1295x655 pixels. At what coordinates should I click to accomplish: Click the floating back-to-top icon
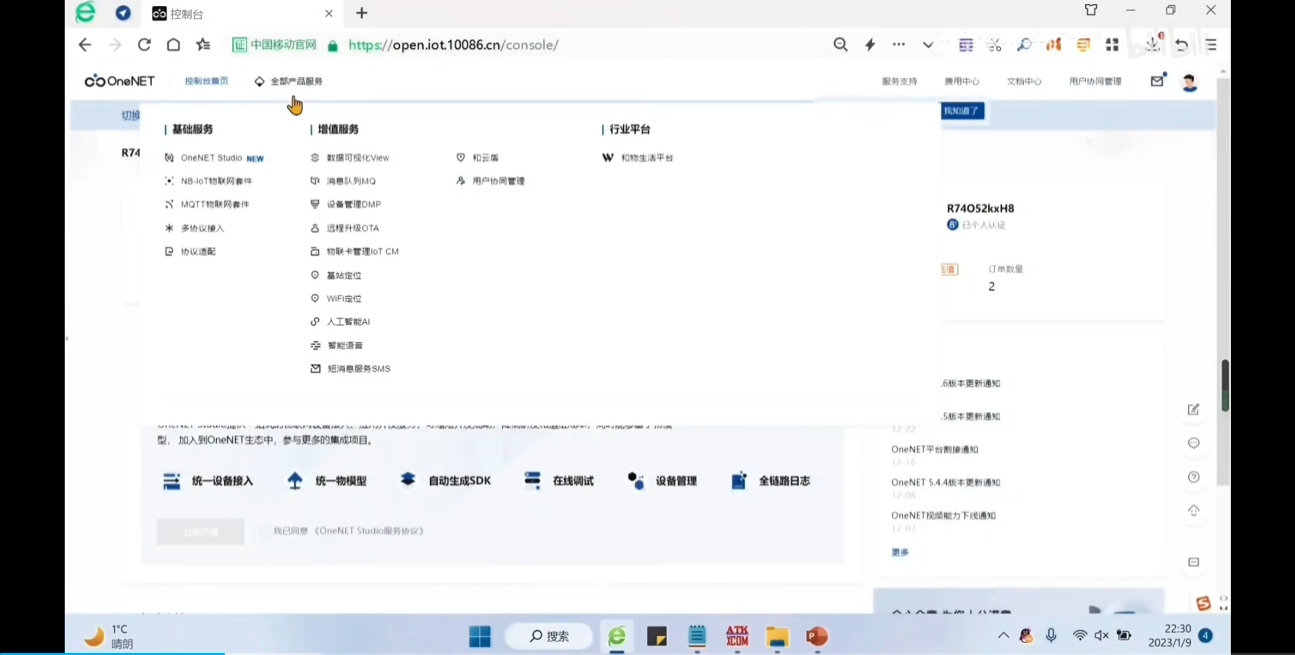coord(1194,511)
